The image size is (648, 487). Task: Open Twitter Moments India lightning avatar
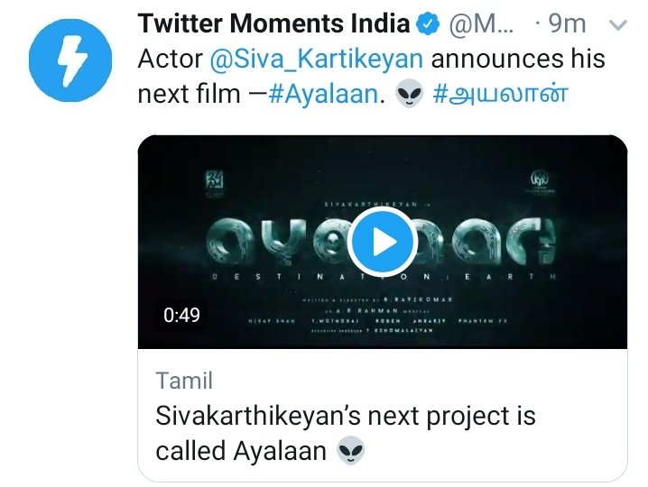[x=70, y=60]
